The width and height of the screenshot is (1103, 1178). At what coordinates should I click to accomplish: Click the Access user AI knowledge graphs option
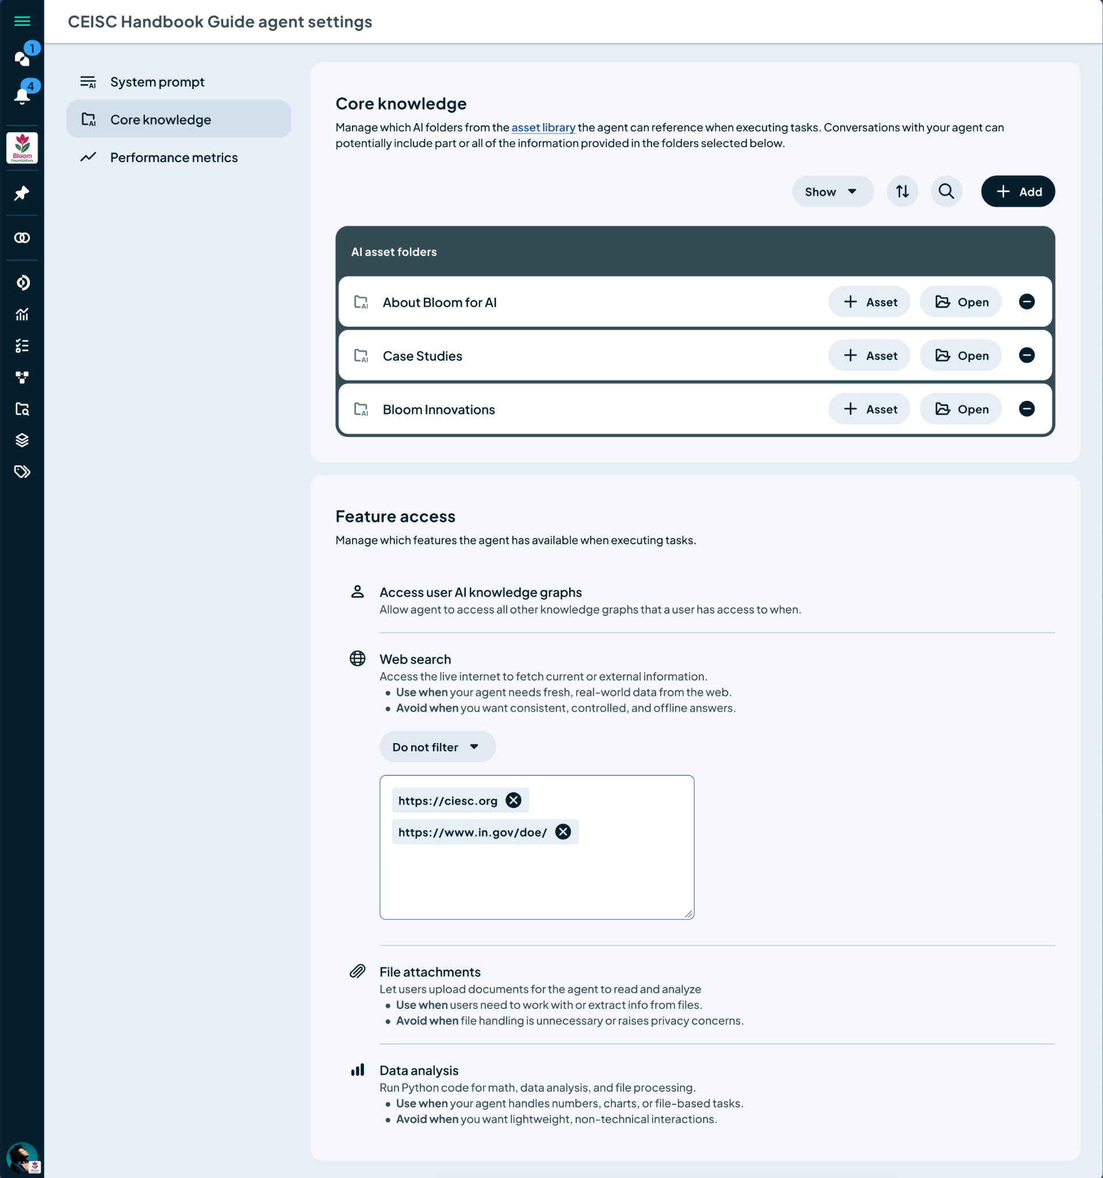click(480, 592)
